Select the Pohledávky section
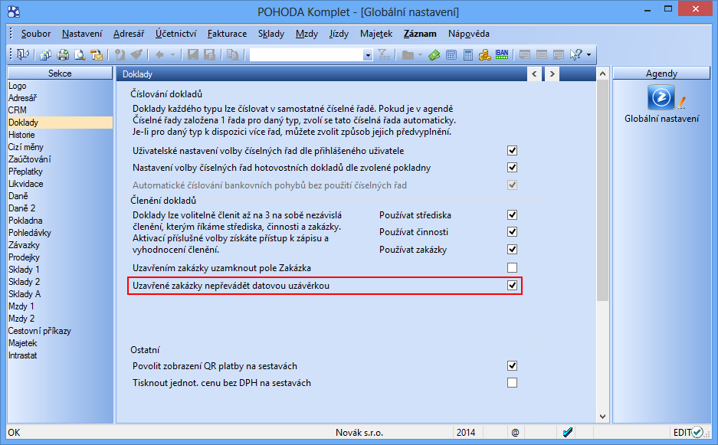The width and height of the screenshot is (718, 445). pos(60,233)
